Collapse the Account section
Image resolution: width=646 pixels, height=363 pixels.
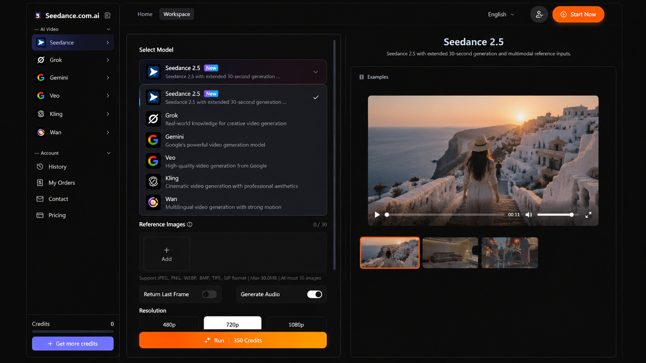click(x=109, y=153)
